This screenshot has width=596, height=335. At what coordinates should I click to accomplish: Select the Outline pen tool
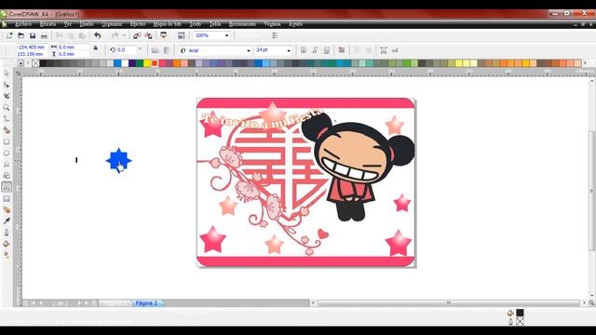click(7, 233)
